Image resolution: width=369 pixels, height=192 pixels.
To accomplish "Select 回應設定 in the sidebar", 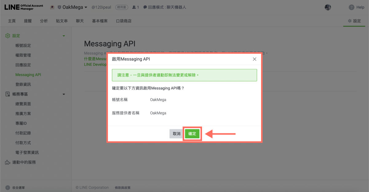I will coord(23,65).
